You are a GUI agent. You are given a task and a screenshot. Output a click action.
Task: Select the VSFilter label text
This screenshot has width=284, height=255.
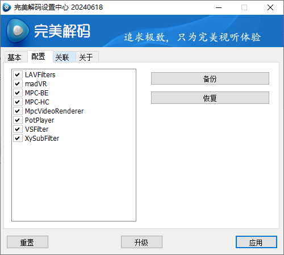(37, 129)
